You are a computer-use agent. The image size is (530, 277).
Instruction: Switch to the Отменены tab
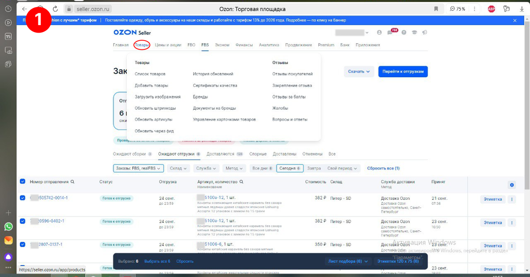tap(312, 154)
